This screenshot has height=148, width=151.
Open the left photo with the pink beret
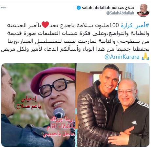coord(38,105)
